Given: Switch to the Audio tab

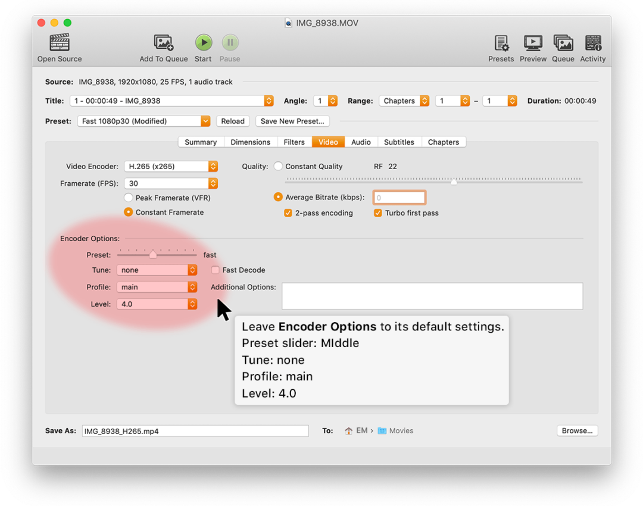Looking at the screenshot, I should (361, 142).
